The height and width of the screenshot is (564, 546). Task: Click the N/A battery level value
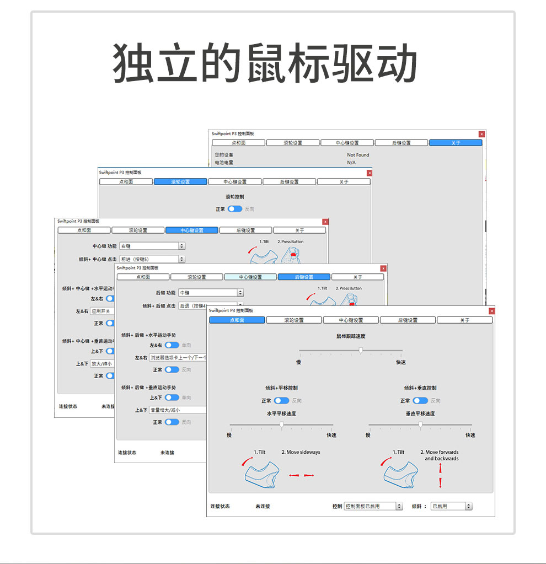pyautogui.click(x=351, y=163)
